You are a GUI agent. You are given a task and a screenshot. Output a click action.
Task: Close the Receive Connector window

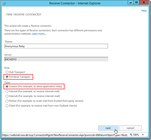(144, 2)
